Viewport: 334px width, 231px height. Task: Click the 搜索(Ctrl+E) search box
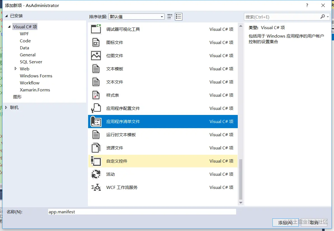[287, 17]
